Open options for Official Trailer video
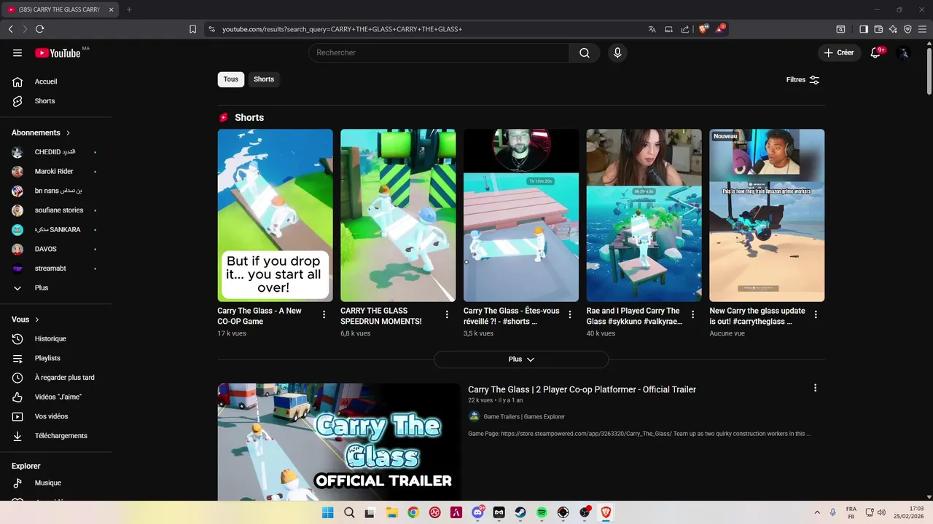The height and width of the screenshot is (524, 933). click(815, 388)
